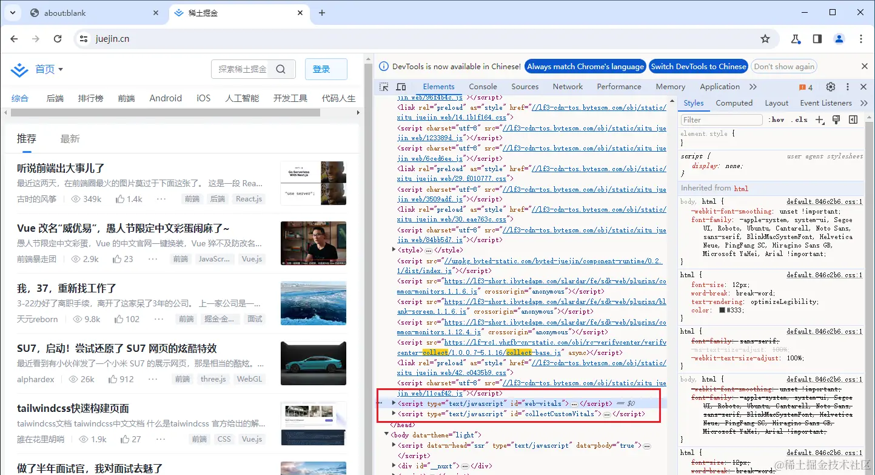Close the about:blank tab
Screen dimensions: 875x475
[x=156, y=13]
